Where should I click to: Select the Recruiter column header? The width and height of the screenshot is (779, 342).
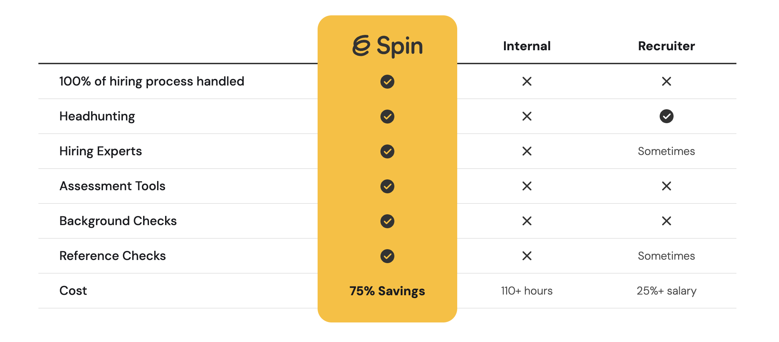coord(666,46)
